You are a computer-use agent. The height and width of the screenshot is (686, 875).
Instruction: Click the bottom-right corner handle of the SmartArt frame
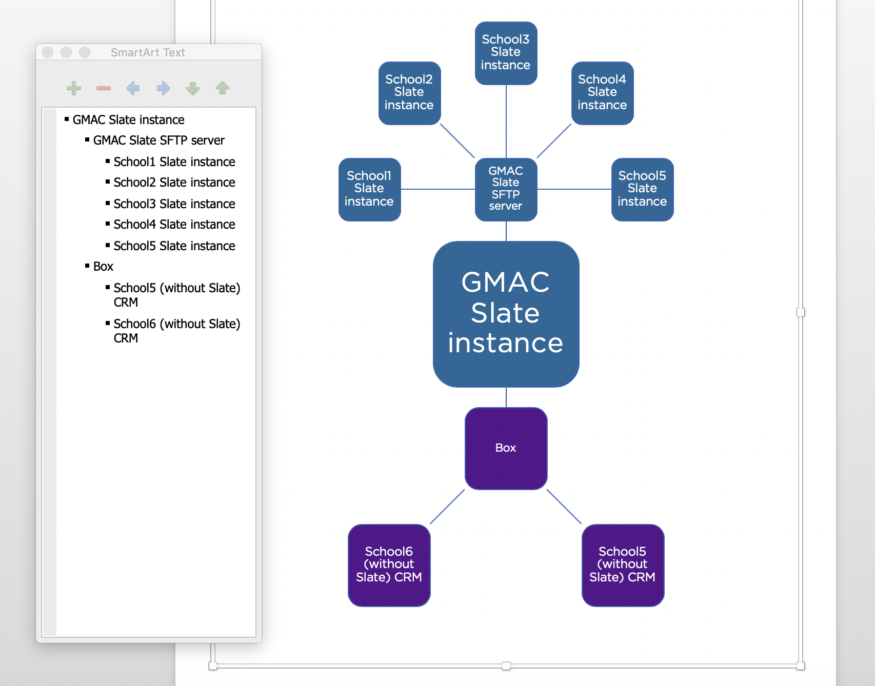point(801,666)
